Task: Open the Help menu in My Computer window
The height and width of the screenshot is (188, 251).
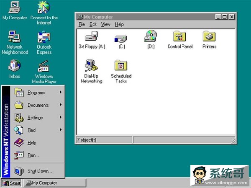Action: click(x=119, y=24)
